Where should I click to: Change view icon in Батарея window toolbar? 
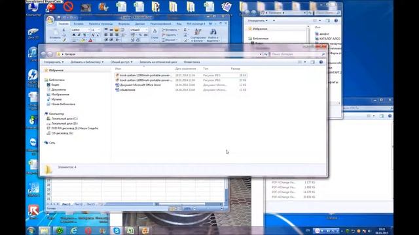(300, 62)
